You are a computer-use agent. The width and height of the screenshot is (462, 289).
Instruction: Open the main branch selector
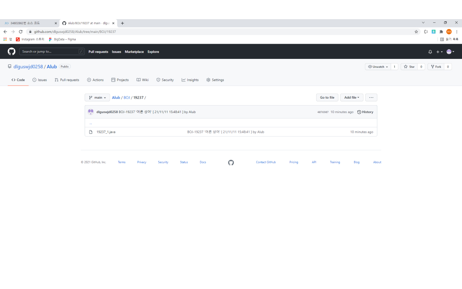tap(97, 98)
